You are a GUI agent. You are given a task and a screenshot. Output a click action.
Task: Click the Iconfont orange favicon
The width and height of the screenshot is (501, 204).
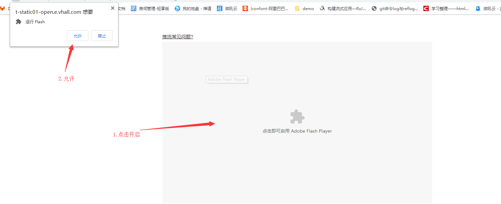coord(245,8)
